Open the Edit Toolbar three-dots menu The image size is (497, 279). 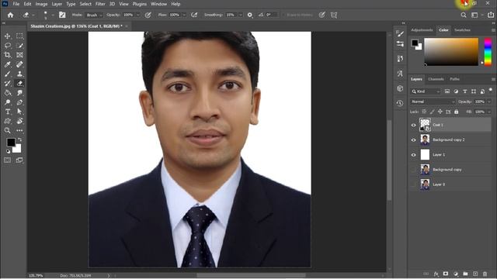point(19,130)
